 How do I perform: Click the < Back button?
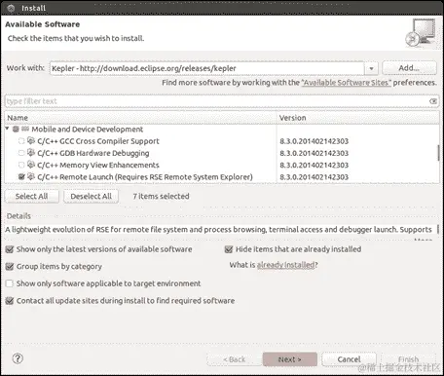pos(234,359)
